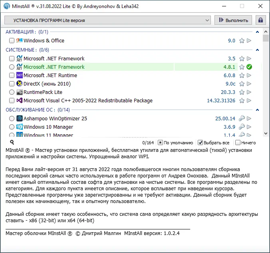The image size is (270, 253).
Task: Click star icon for .NET Framework 4.8.1
Action: pos(242,67)
